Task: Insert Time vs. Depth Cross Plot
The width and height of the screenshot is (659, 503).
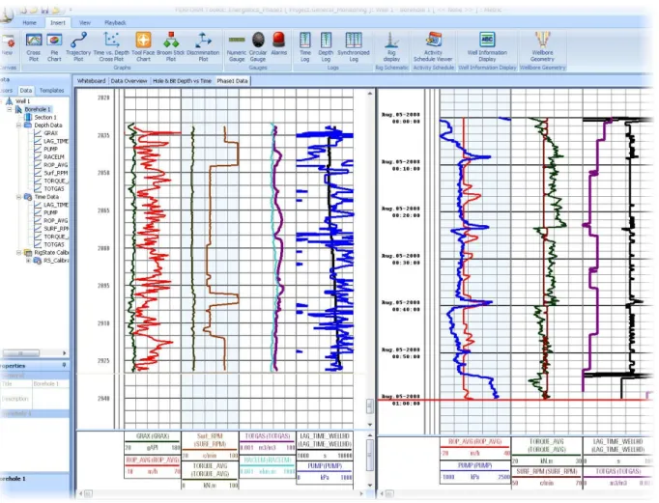Action: click(x=111, y=46)
